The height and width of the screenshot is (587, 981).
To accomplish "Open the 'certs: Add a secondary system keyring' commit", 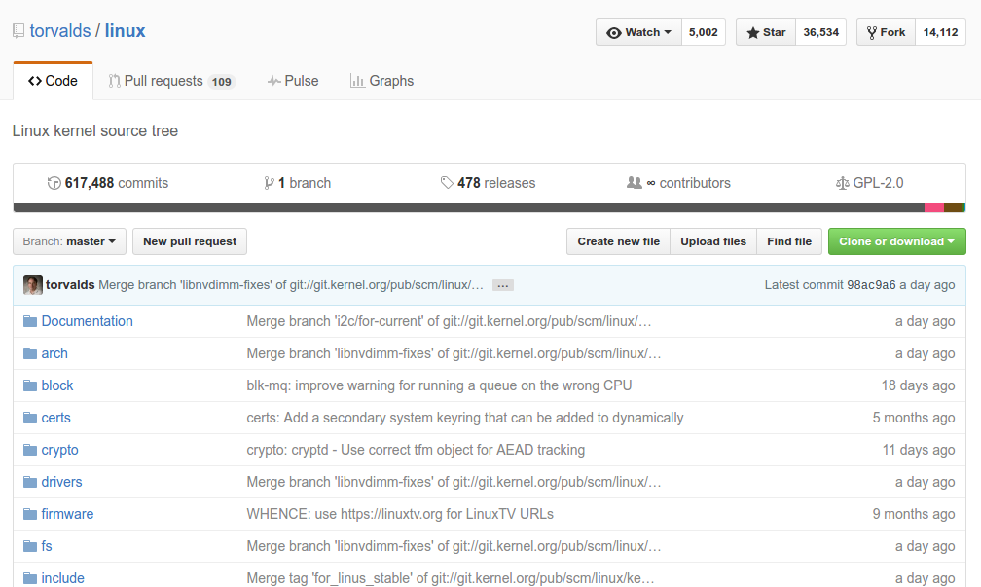I will pyautogui.click(x=465, y=418).
